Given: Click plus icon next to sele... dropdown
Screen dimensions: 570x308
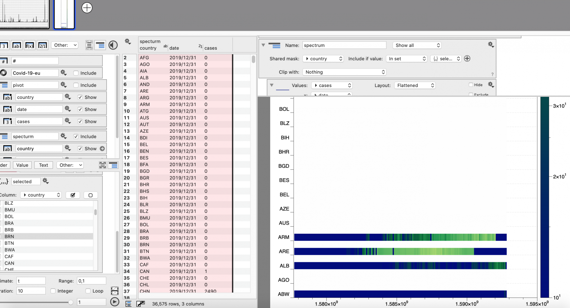Looking at the screenshot, I should coord(467,59).
